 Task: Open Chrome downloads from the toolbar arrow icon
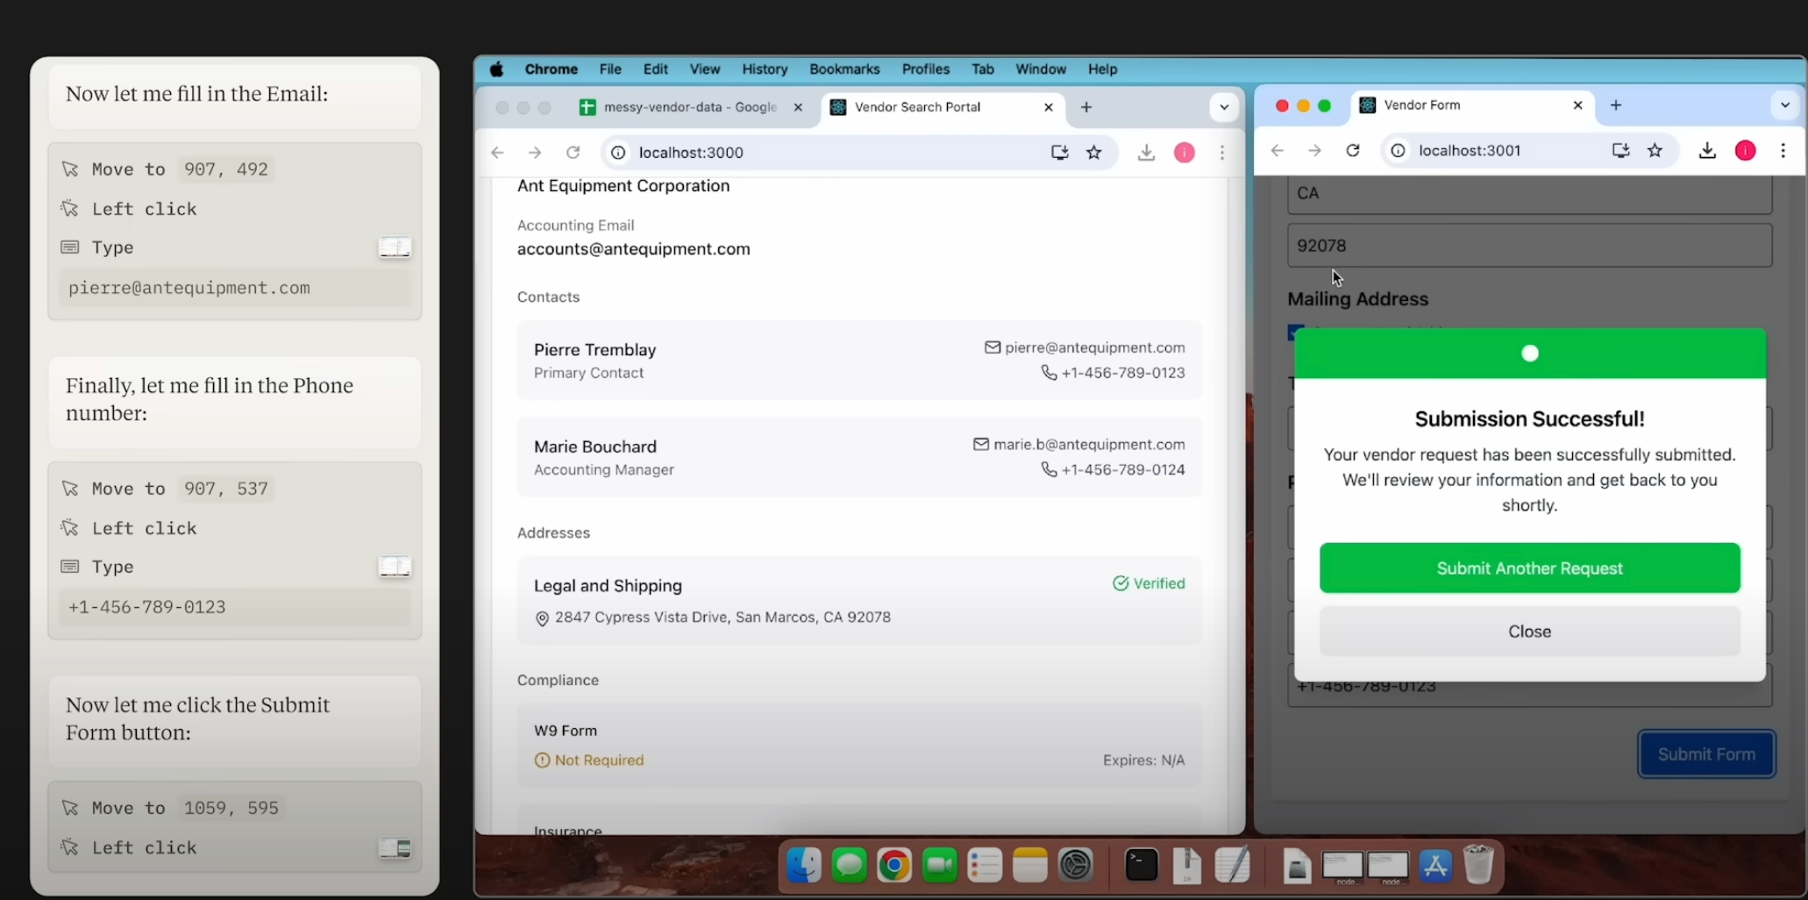click(x=1705, y=150)
